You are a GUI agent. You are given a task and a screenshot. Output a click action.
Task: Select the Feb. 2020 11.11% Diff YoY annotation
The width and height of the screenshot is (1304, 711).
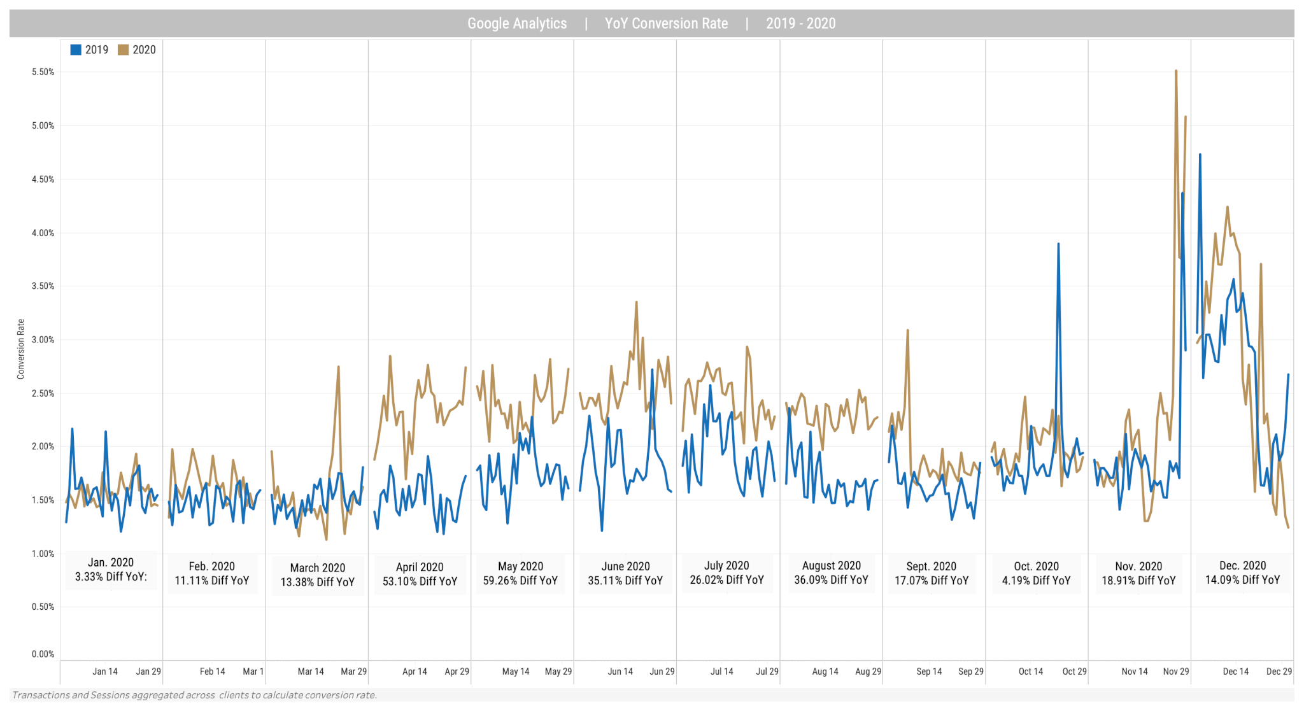pos(212,574)
